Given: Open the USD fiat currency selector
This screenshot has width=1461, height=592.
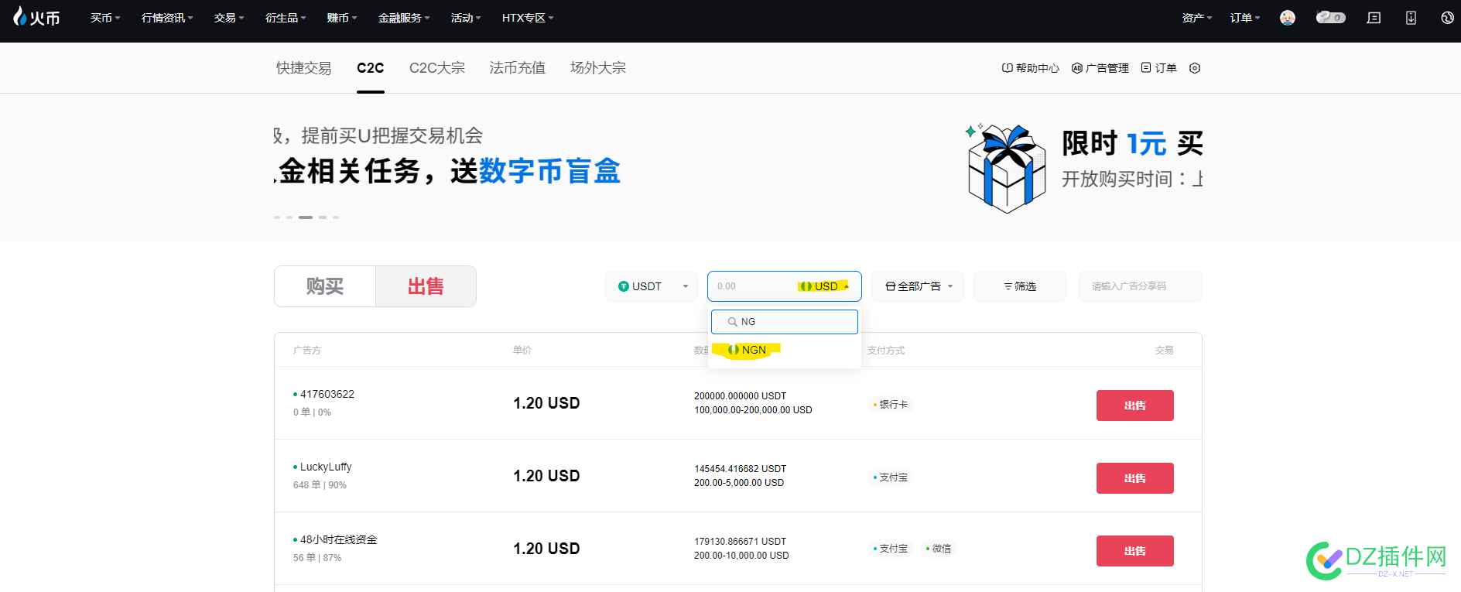Looking at the screenshot, I should pyautogui.click(x=825, y=286).
